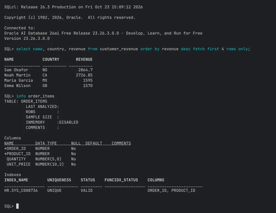Screen dimensions: 276x213
Task: Click the 'Connected to:' line
Action: [20, 28]
